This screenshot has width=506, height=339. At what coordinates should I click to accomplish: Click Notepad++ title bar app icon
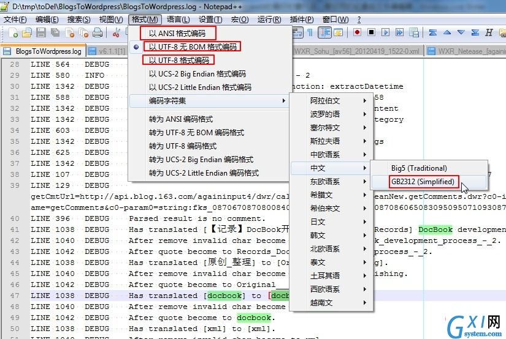click(5, 6)
